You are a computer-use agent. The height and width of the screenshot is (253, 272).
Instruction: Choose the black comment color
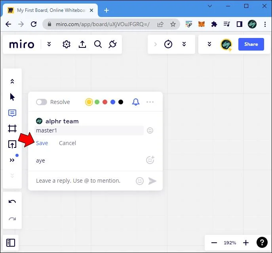[x=121, y=102]
